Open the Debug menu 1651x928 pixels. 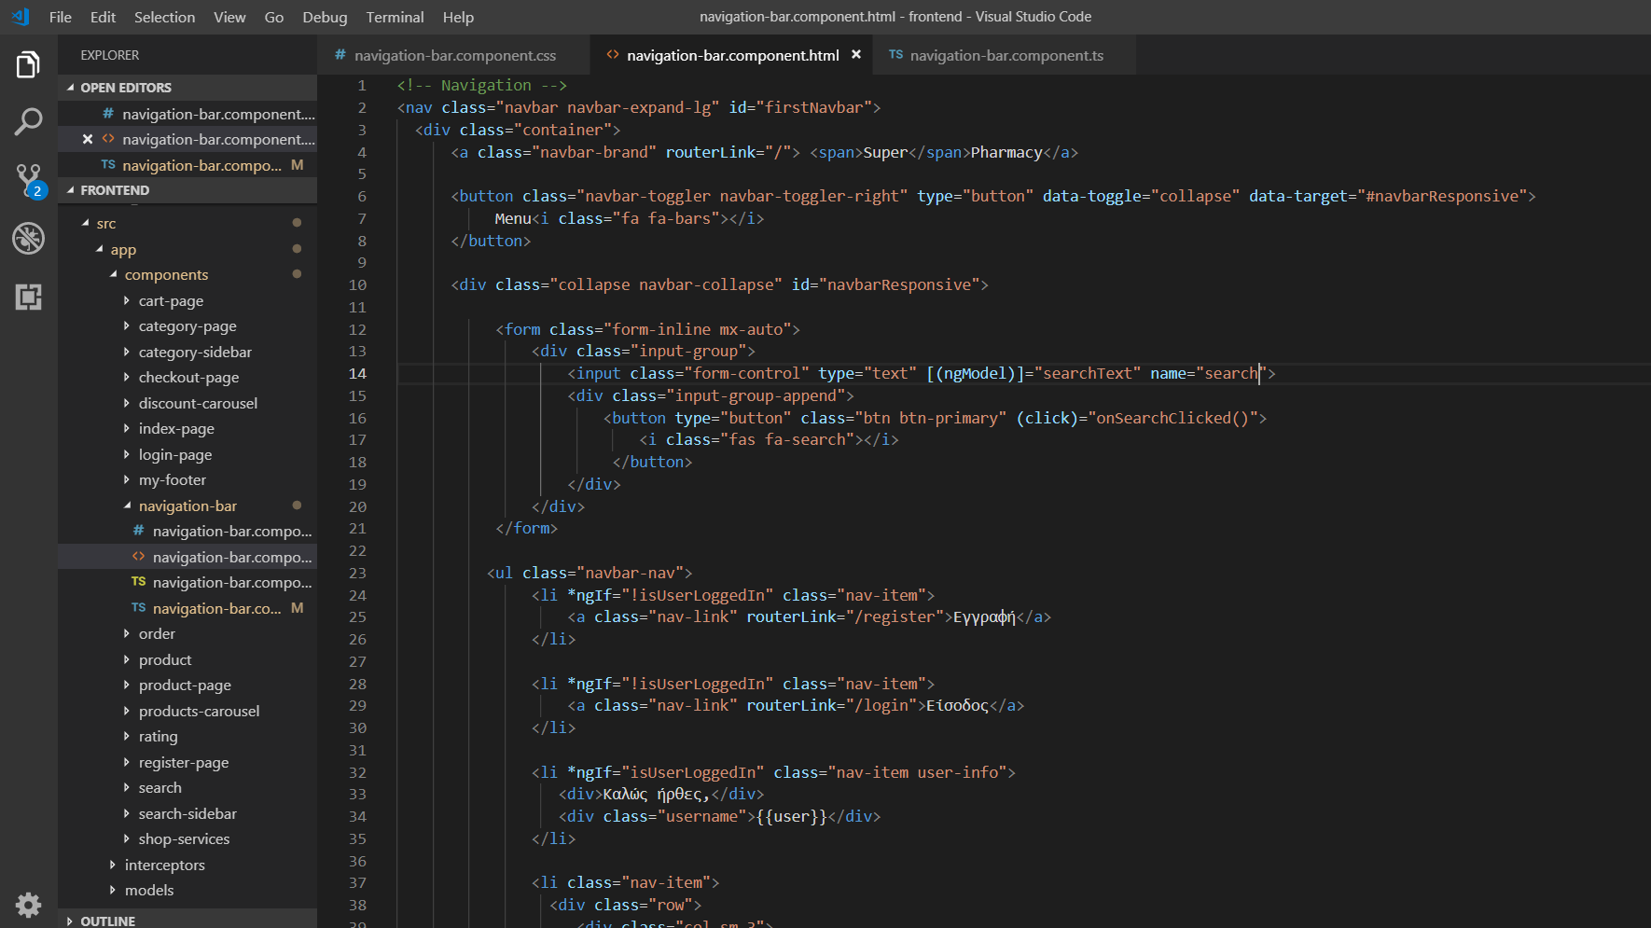[325, 17]
